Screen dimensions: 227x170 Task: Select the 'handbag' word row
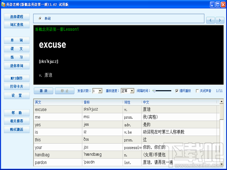coord(127,155)
